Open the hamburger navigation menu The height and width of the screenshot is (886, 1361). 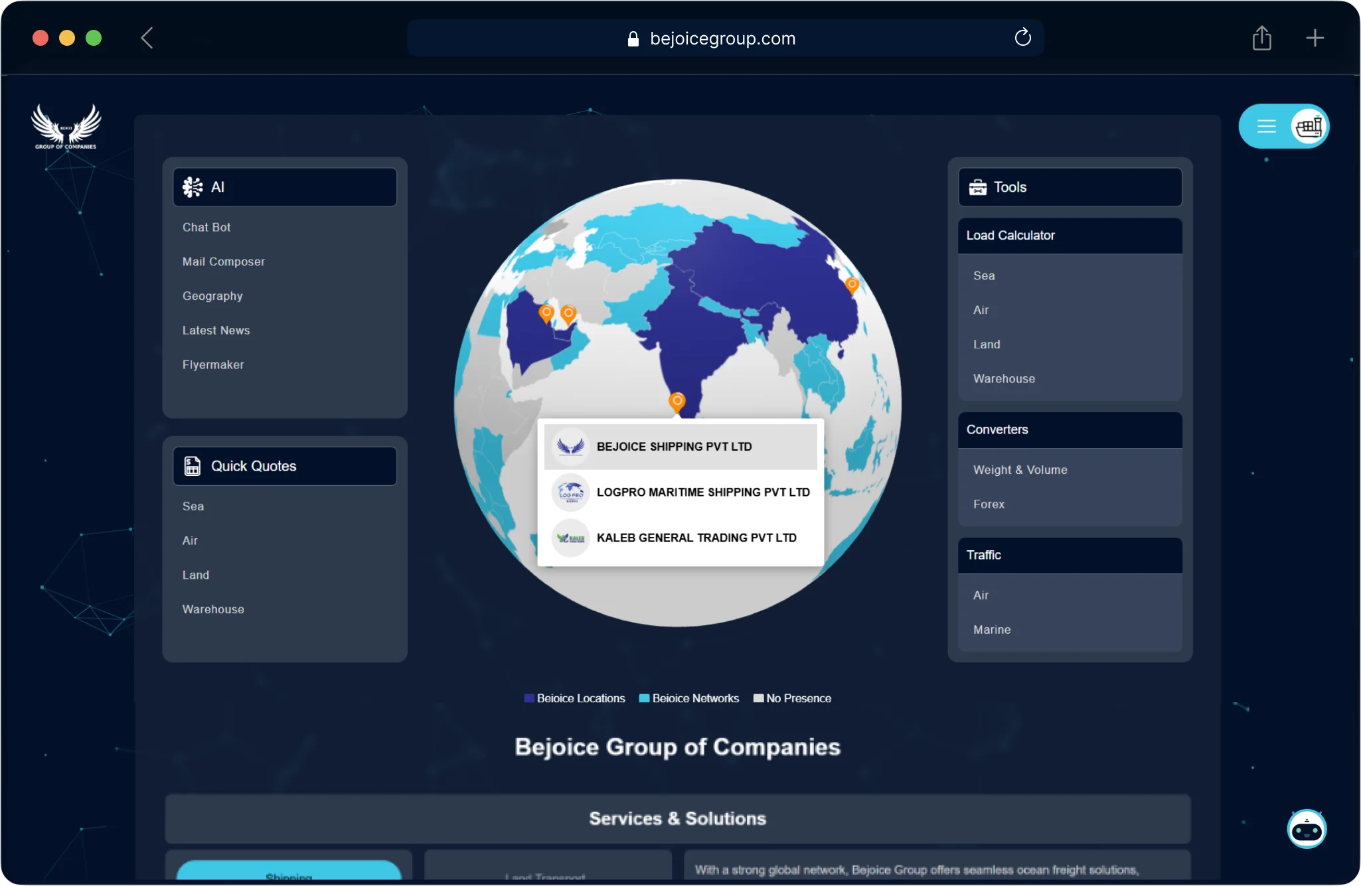1267,125
